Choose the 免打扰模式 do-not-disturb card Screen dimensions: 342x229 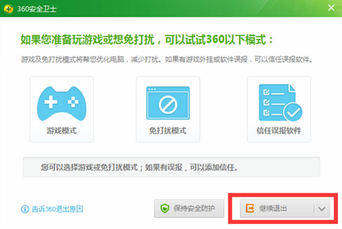168,109
